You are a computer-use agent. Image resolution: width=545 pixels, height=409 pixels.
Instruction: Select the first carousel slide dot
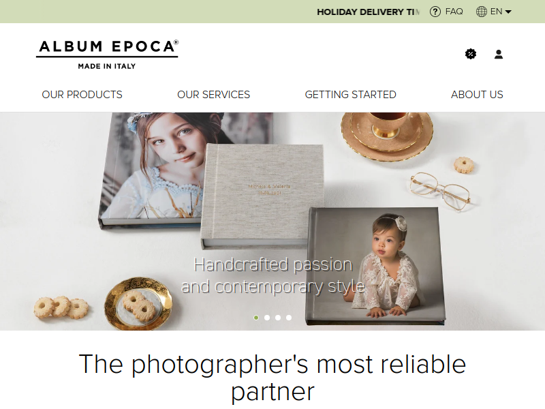coord(256,318)
